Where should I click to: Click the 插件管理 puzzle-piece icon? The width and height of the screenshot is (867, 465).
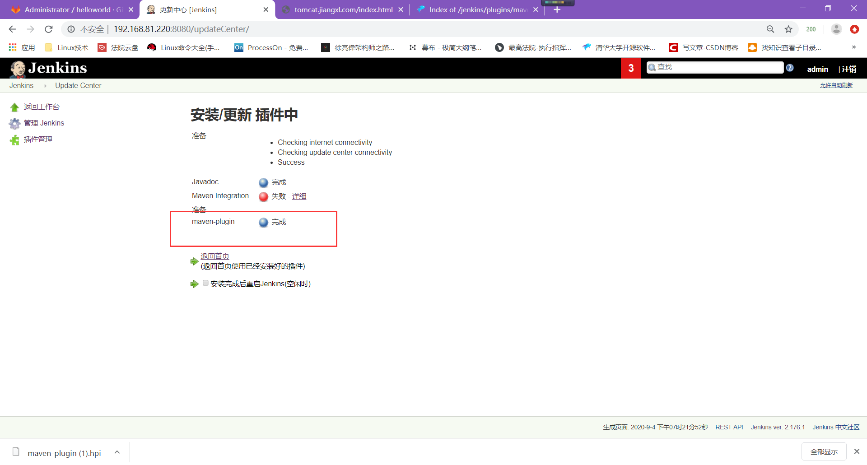[14, 139]
